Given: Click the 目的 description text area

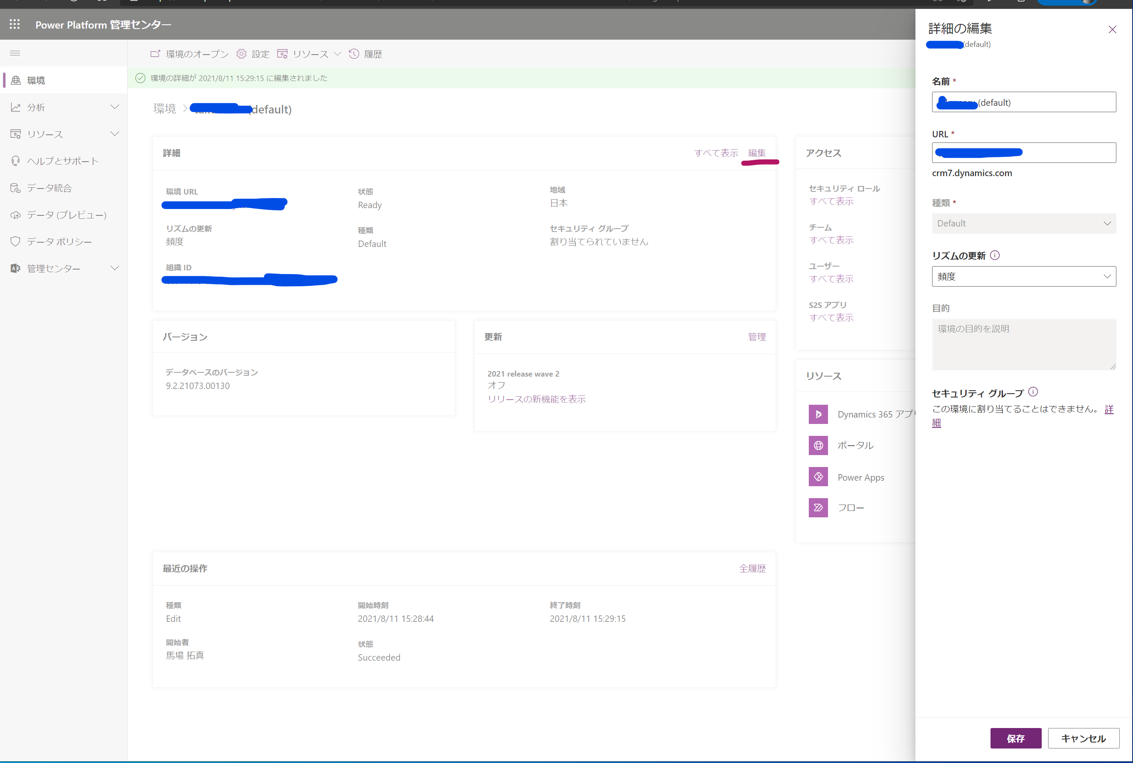Looking at the screenshot, I should 1023,345.
